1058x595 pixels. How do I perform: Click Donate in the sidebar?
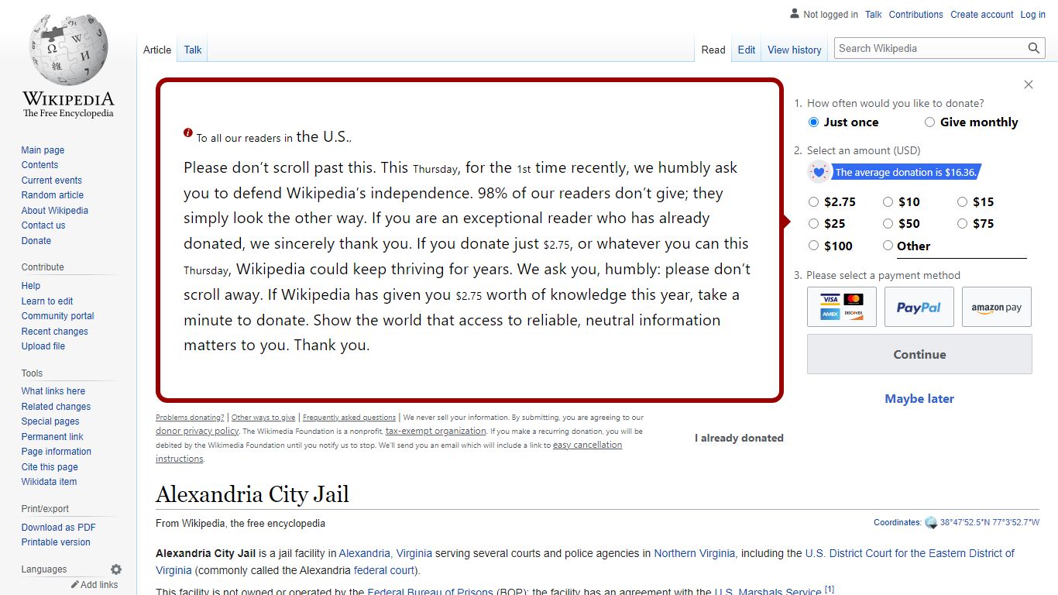36,241
